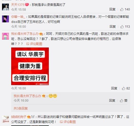Reply to 你等一哈_'s comment

pos(113,27)
